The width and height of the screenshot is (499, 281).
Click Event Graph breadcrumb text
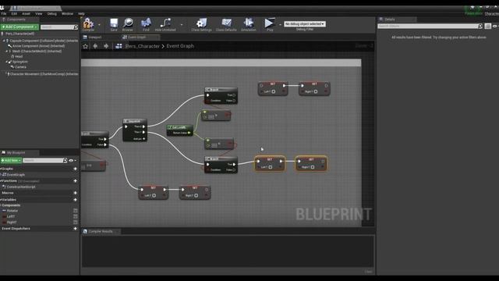tap(180, 46)
